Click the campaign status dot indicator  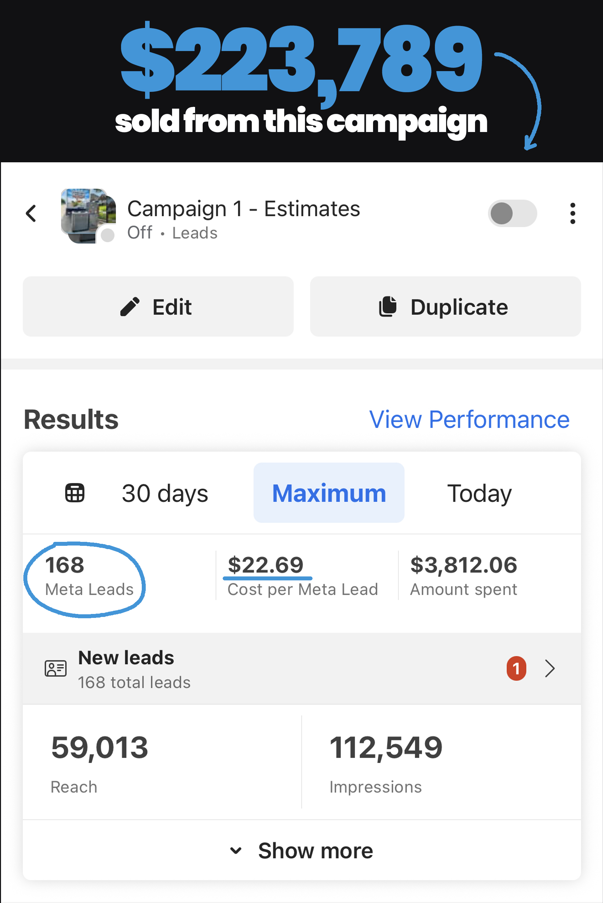click(x=108, y=235)
